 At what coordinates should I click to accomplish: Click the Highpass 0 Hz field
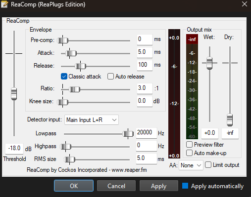[147, 146]
